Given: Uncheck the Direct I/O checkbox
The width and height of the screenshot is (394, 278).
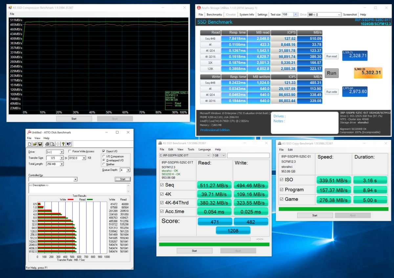Looking at the screenshot, I should (104, 151).
